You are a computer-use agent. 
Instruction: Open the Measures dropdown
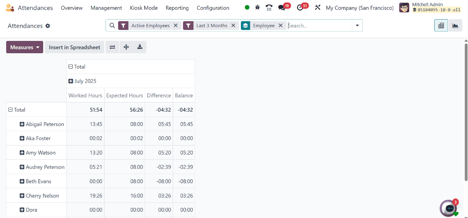25,47
